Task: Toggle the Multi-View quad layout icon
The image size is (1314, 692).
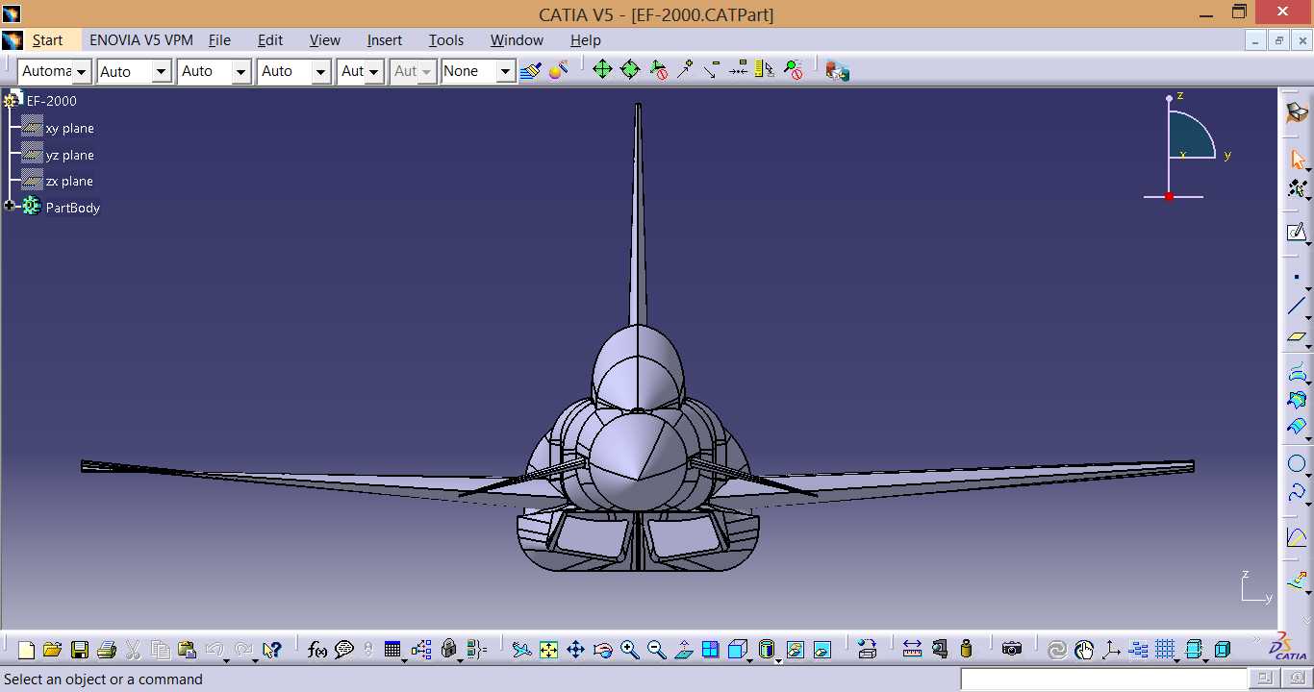Action: pos(710,651)
